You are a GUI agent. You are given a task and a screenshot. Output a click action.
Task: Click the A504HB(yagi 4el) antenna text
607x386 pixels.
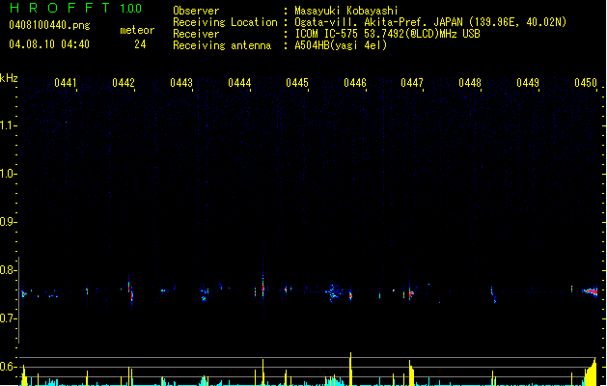341,45
